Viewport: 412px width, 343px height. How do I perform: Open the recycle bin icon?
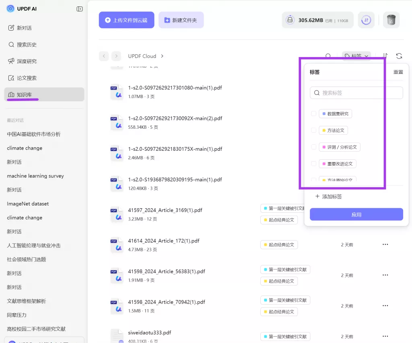391,20
